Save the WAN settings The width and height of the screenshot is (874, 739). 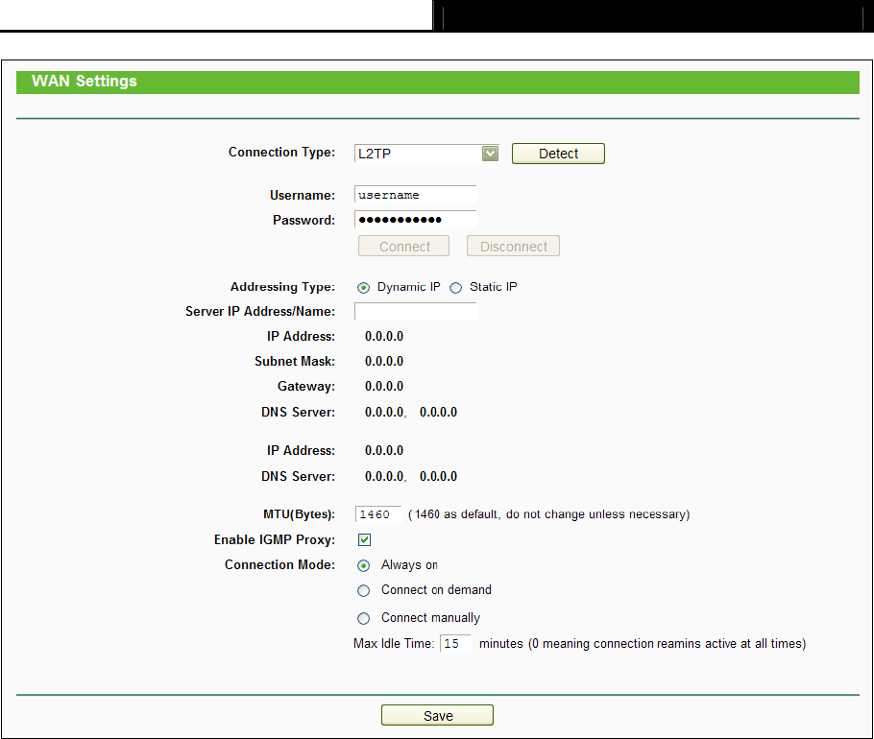click(437, 716)
